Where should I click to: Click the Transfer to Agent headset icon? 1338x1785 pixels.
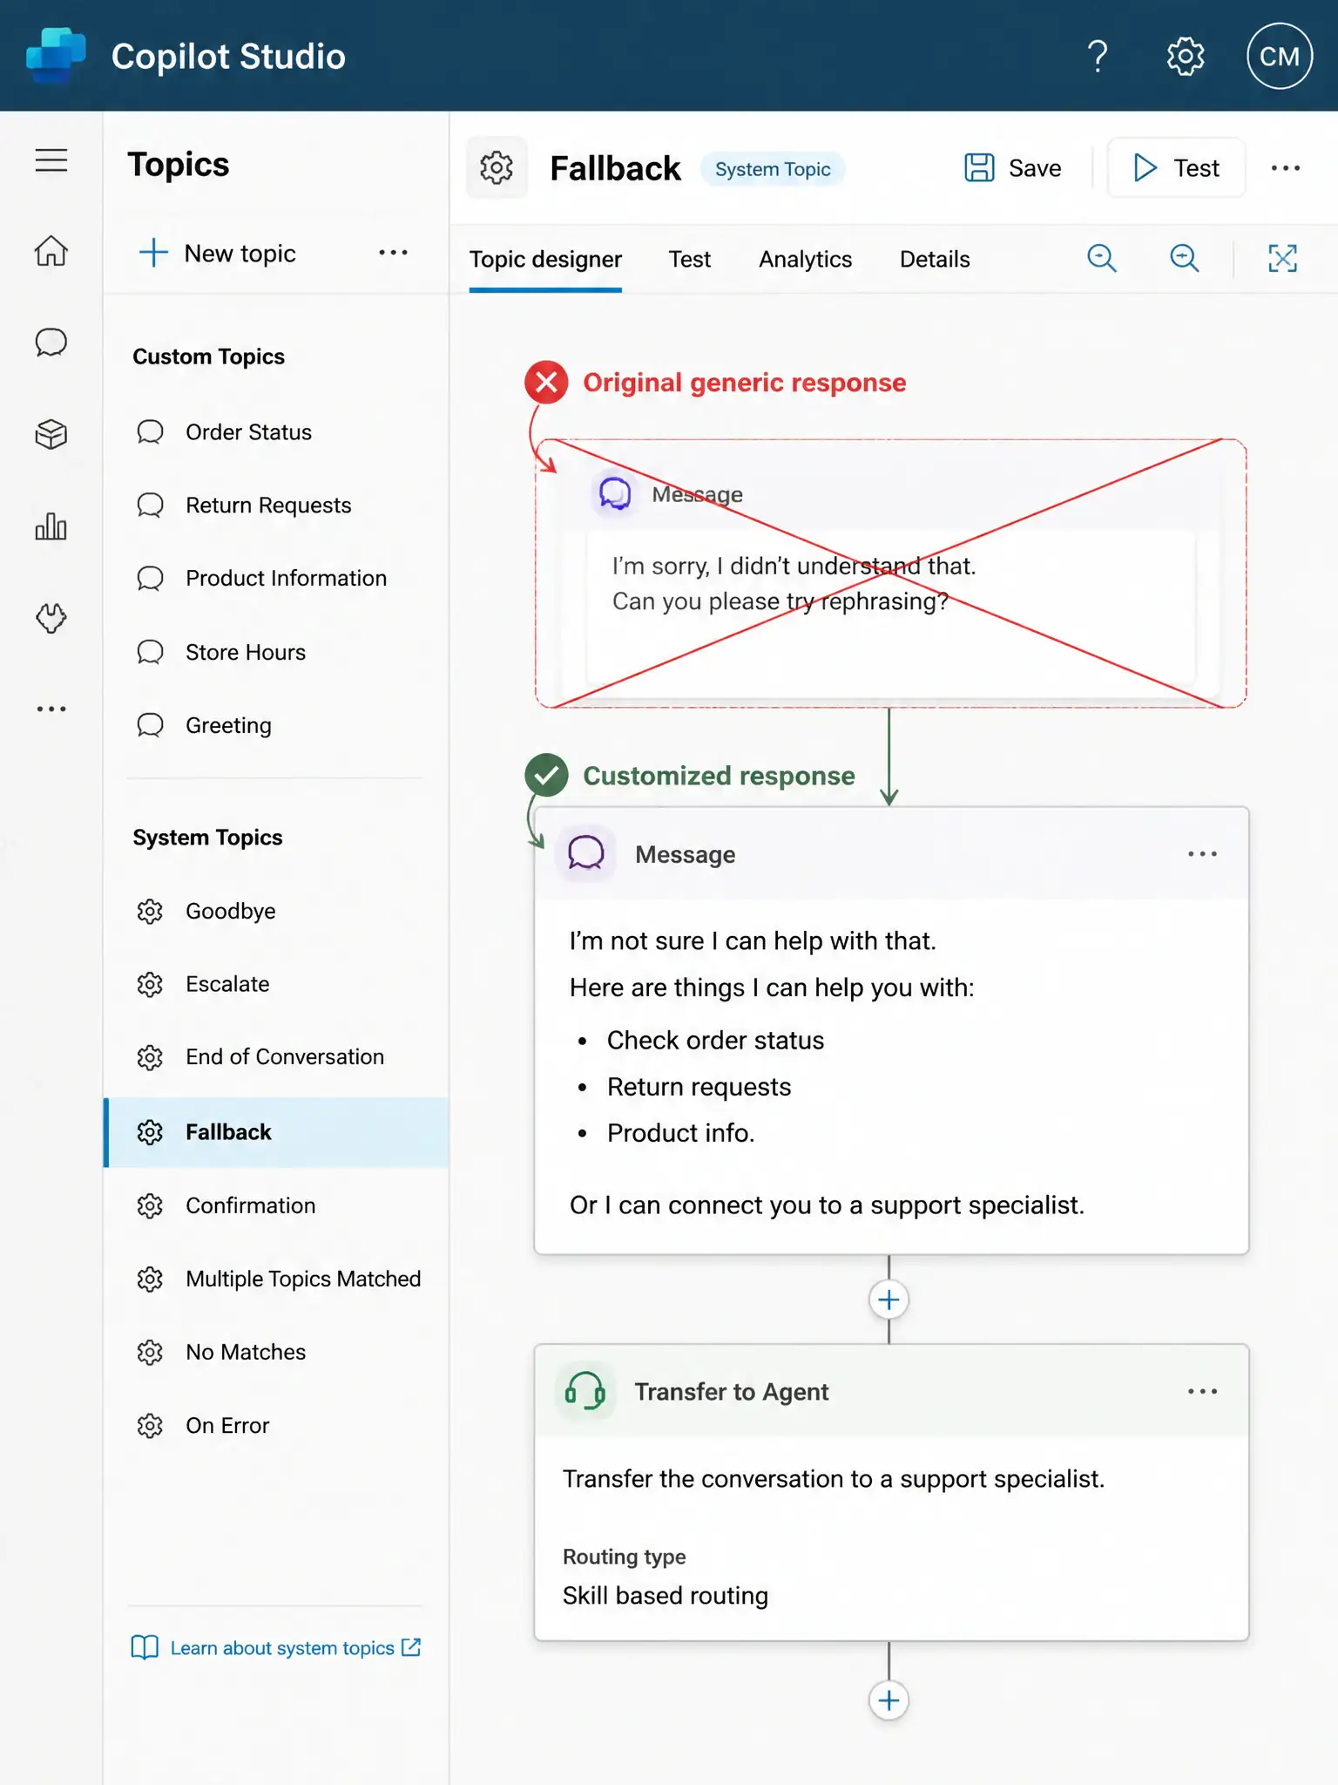(x=585, y=1391)
